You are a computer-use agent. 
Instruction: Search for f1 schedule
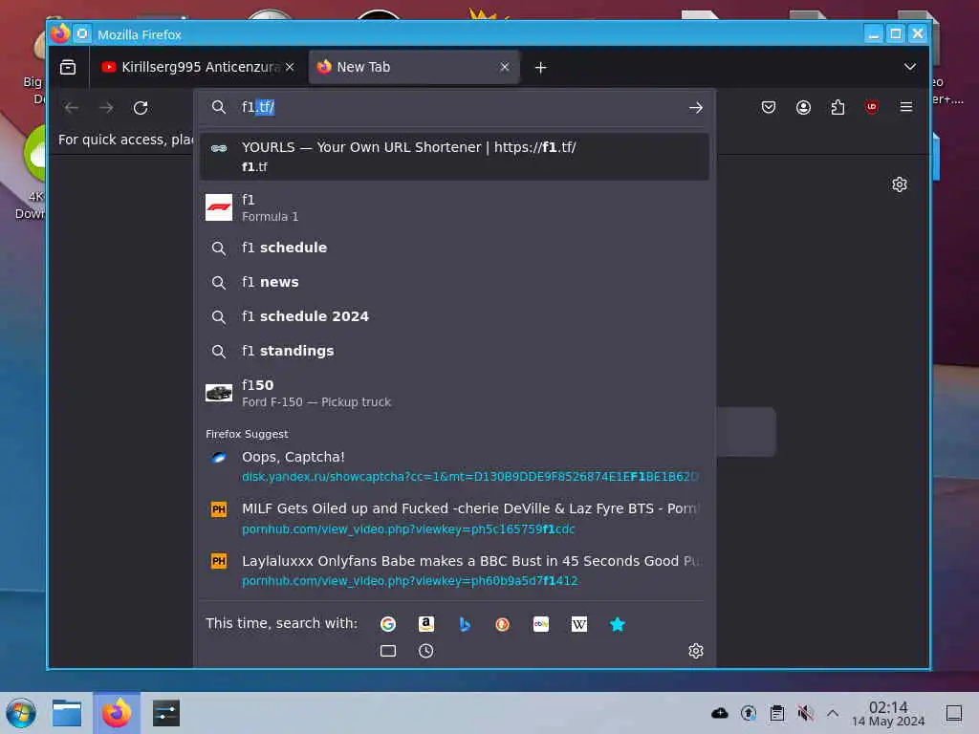tap(454, 248)
